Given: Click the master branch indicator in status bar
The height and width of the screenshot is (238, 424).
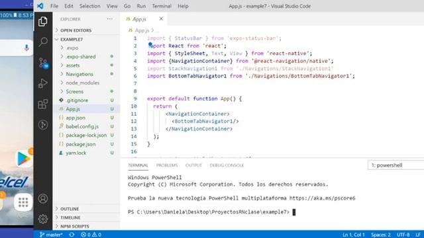Looking at the screenshot, I should (x=51, y=235).
